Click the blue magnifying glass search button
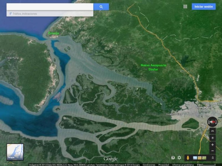 coord(101,7)
